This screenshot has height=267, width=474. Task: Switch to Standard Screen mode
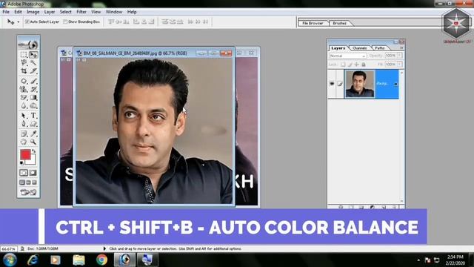click(x=22, y=182)
